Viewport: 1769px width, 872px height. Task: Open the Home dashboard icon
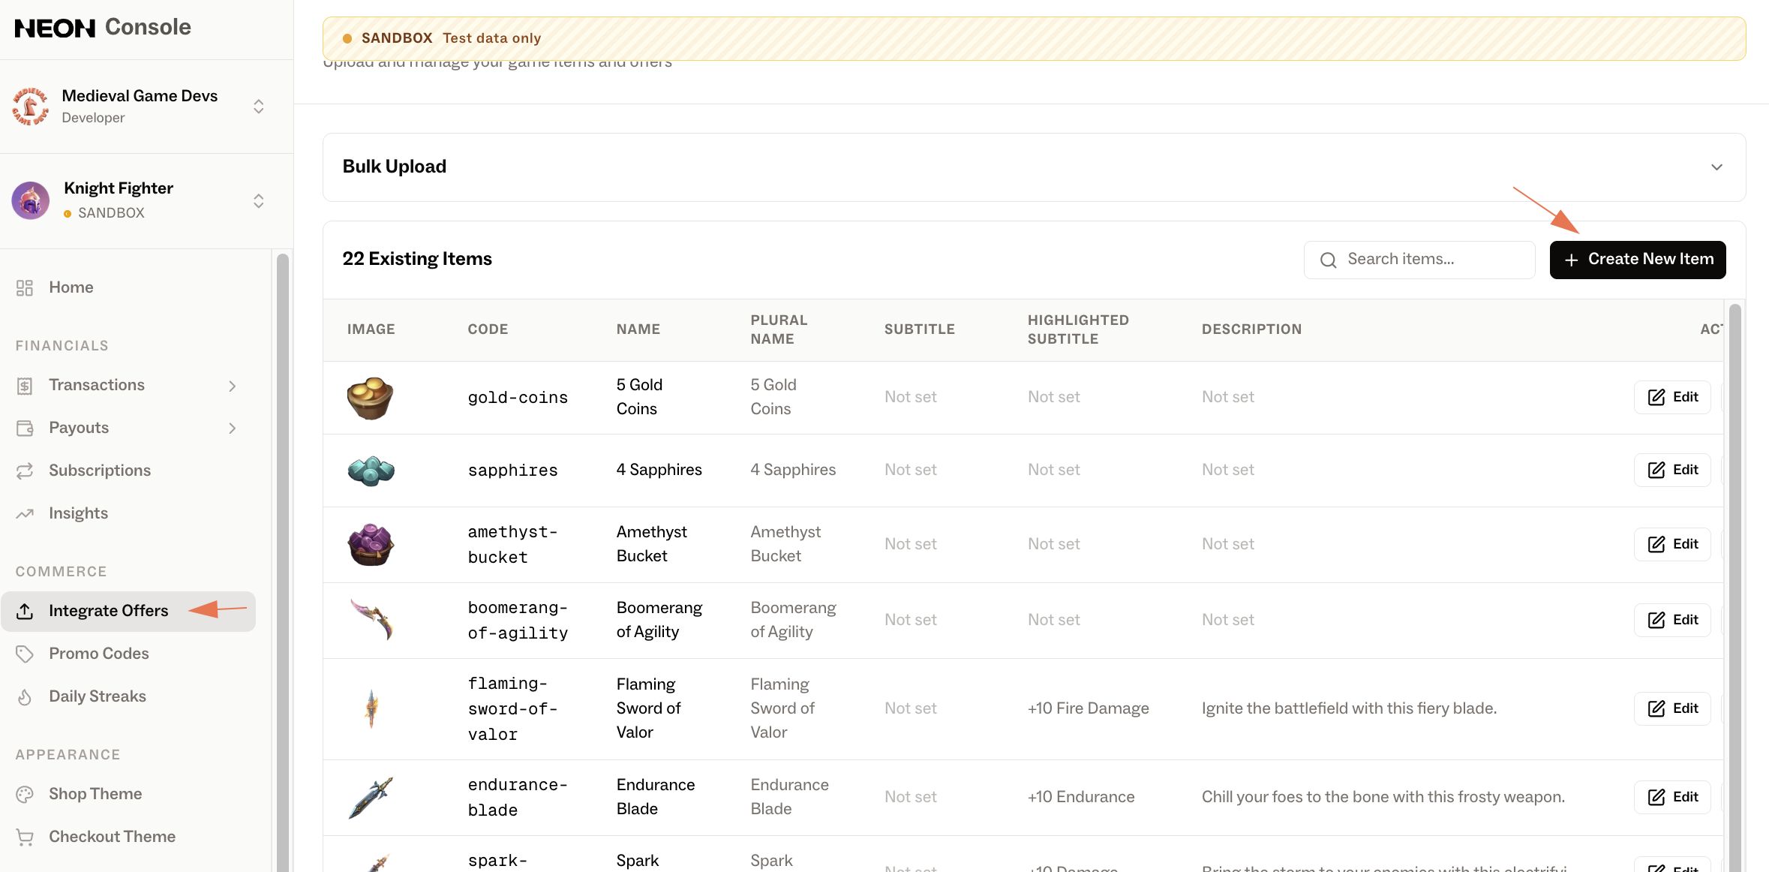pyautogui.click(x=25, y=287)
